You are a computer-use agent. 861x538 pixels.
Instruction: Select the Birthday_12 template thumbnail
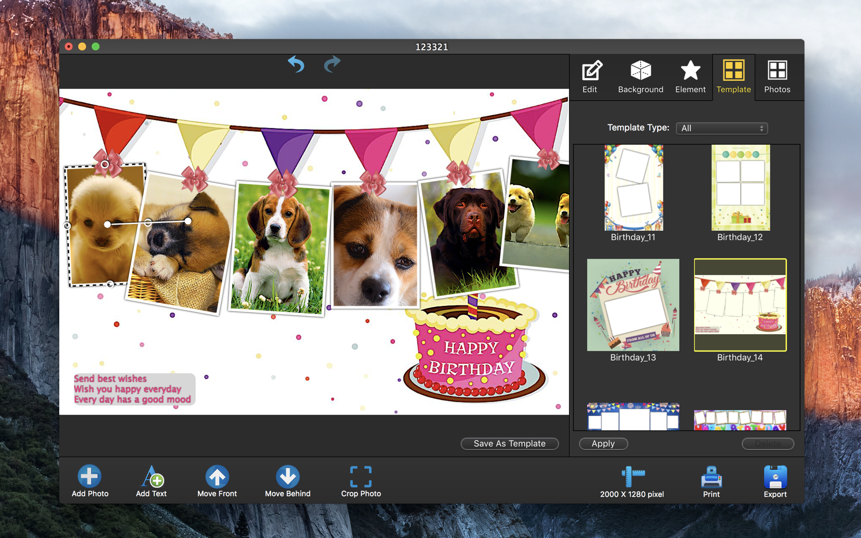click(x=740, y=187)
